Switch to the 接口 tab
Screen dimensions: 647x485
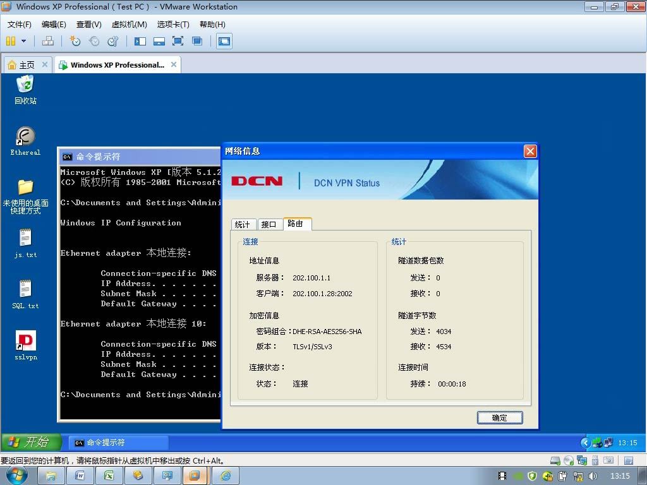(x=269, y=224)
